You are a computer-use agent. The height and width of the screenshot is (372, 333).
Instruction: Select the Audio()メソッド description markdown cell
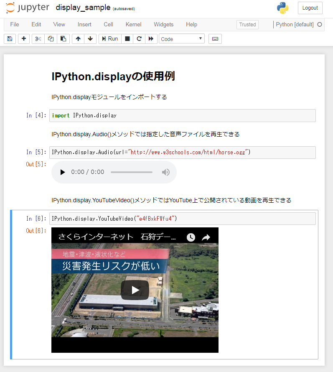(146, 134)
